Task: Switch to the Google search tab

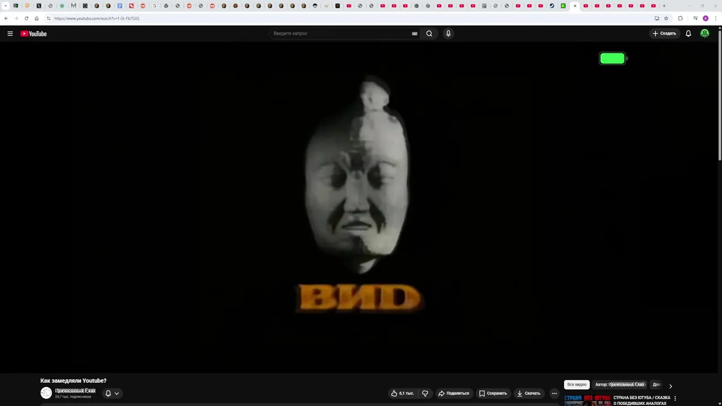Action: pos(154,6)
